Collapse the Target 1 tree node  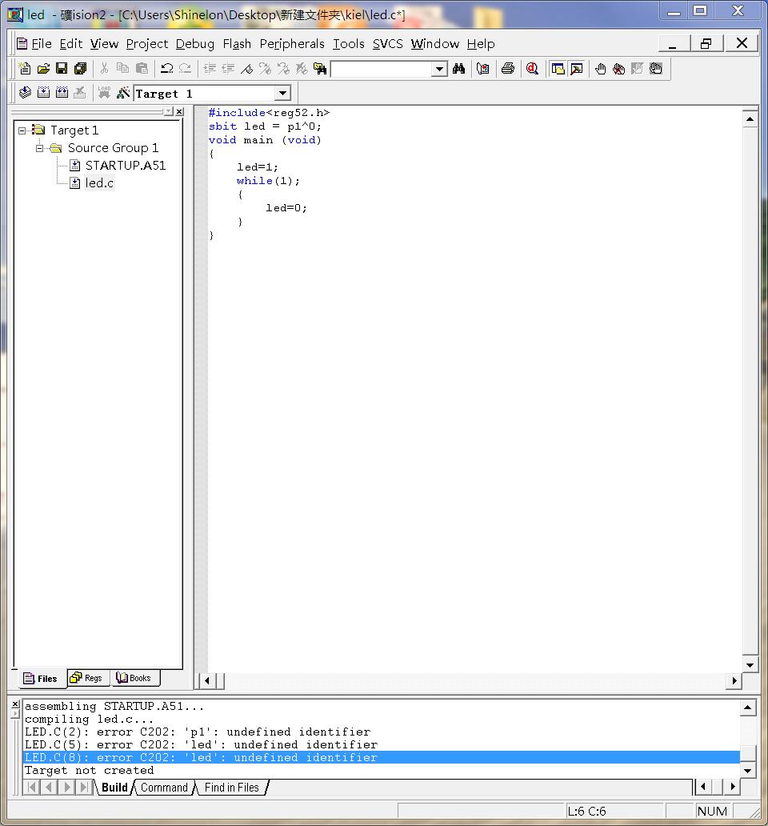tap(22, 130)
